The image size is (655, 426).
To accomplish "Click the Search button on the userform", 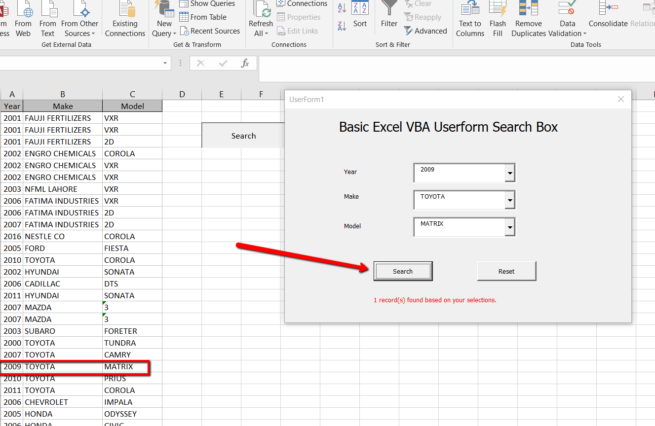I will (x=403, y=271).
